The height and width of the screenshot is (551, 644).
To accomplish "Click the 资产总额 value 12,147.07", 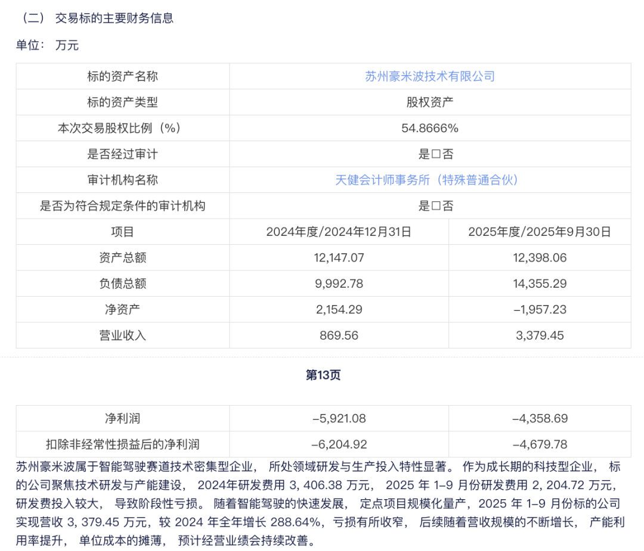I will tap(339, 258).
